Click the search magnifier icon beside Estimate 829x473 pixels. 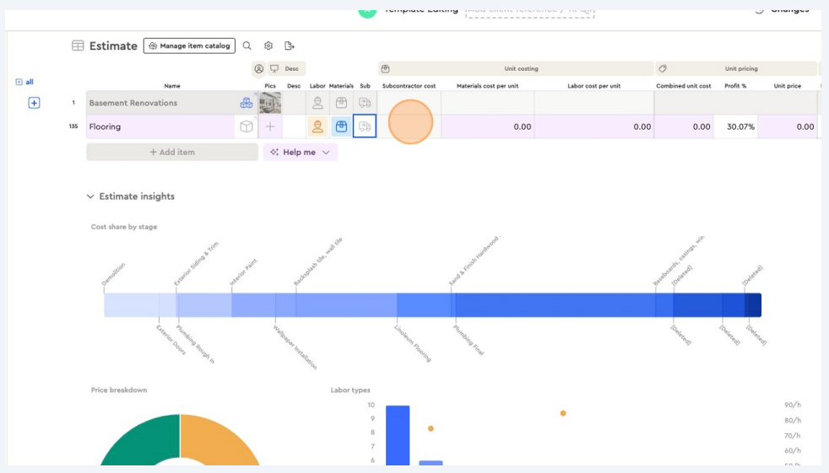tap(247, 46)
